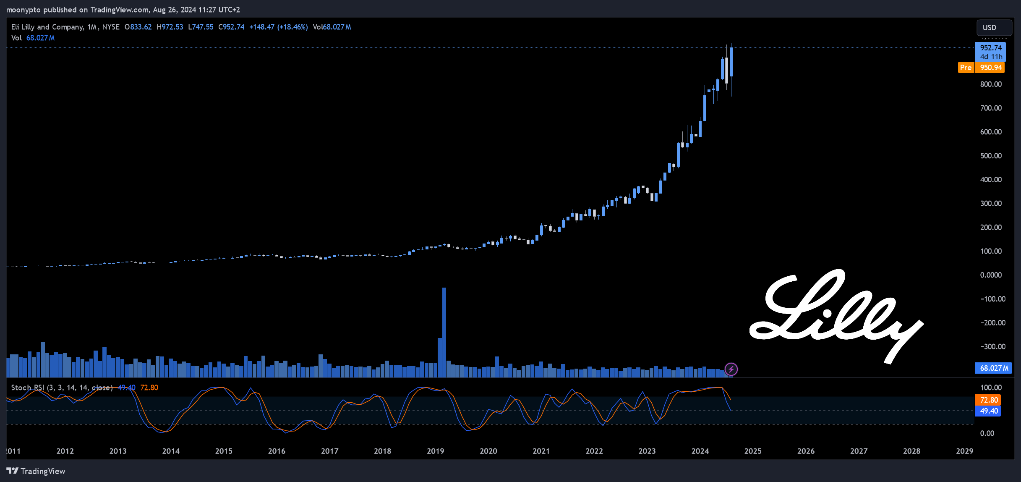Click the 2019 volume spike bar
The height and width of the screenshot is (482, 1021).
click(444, 332)
